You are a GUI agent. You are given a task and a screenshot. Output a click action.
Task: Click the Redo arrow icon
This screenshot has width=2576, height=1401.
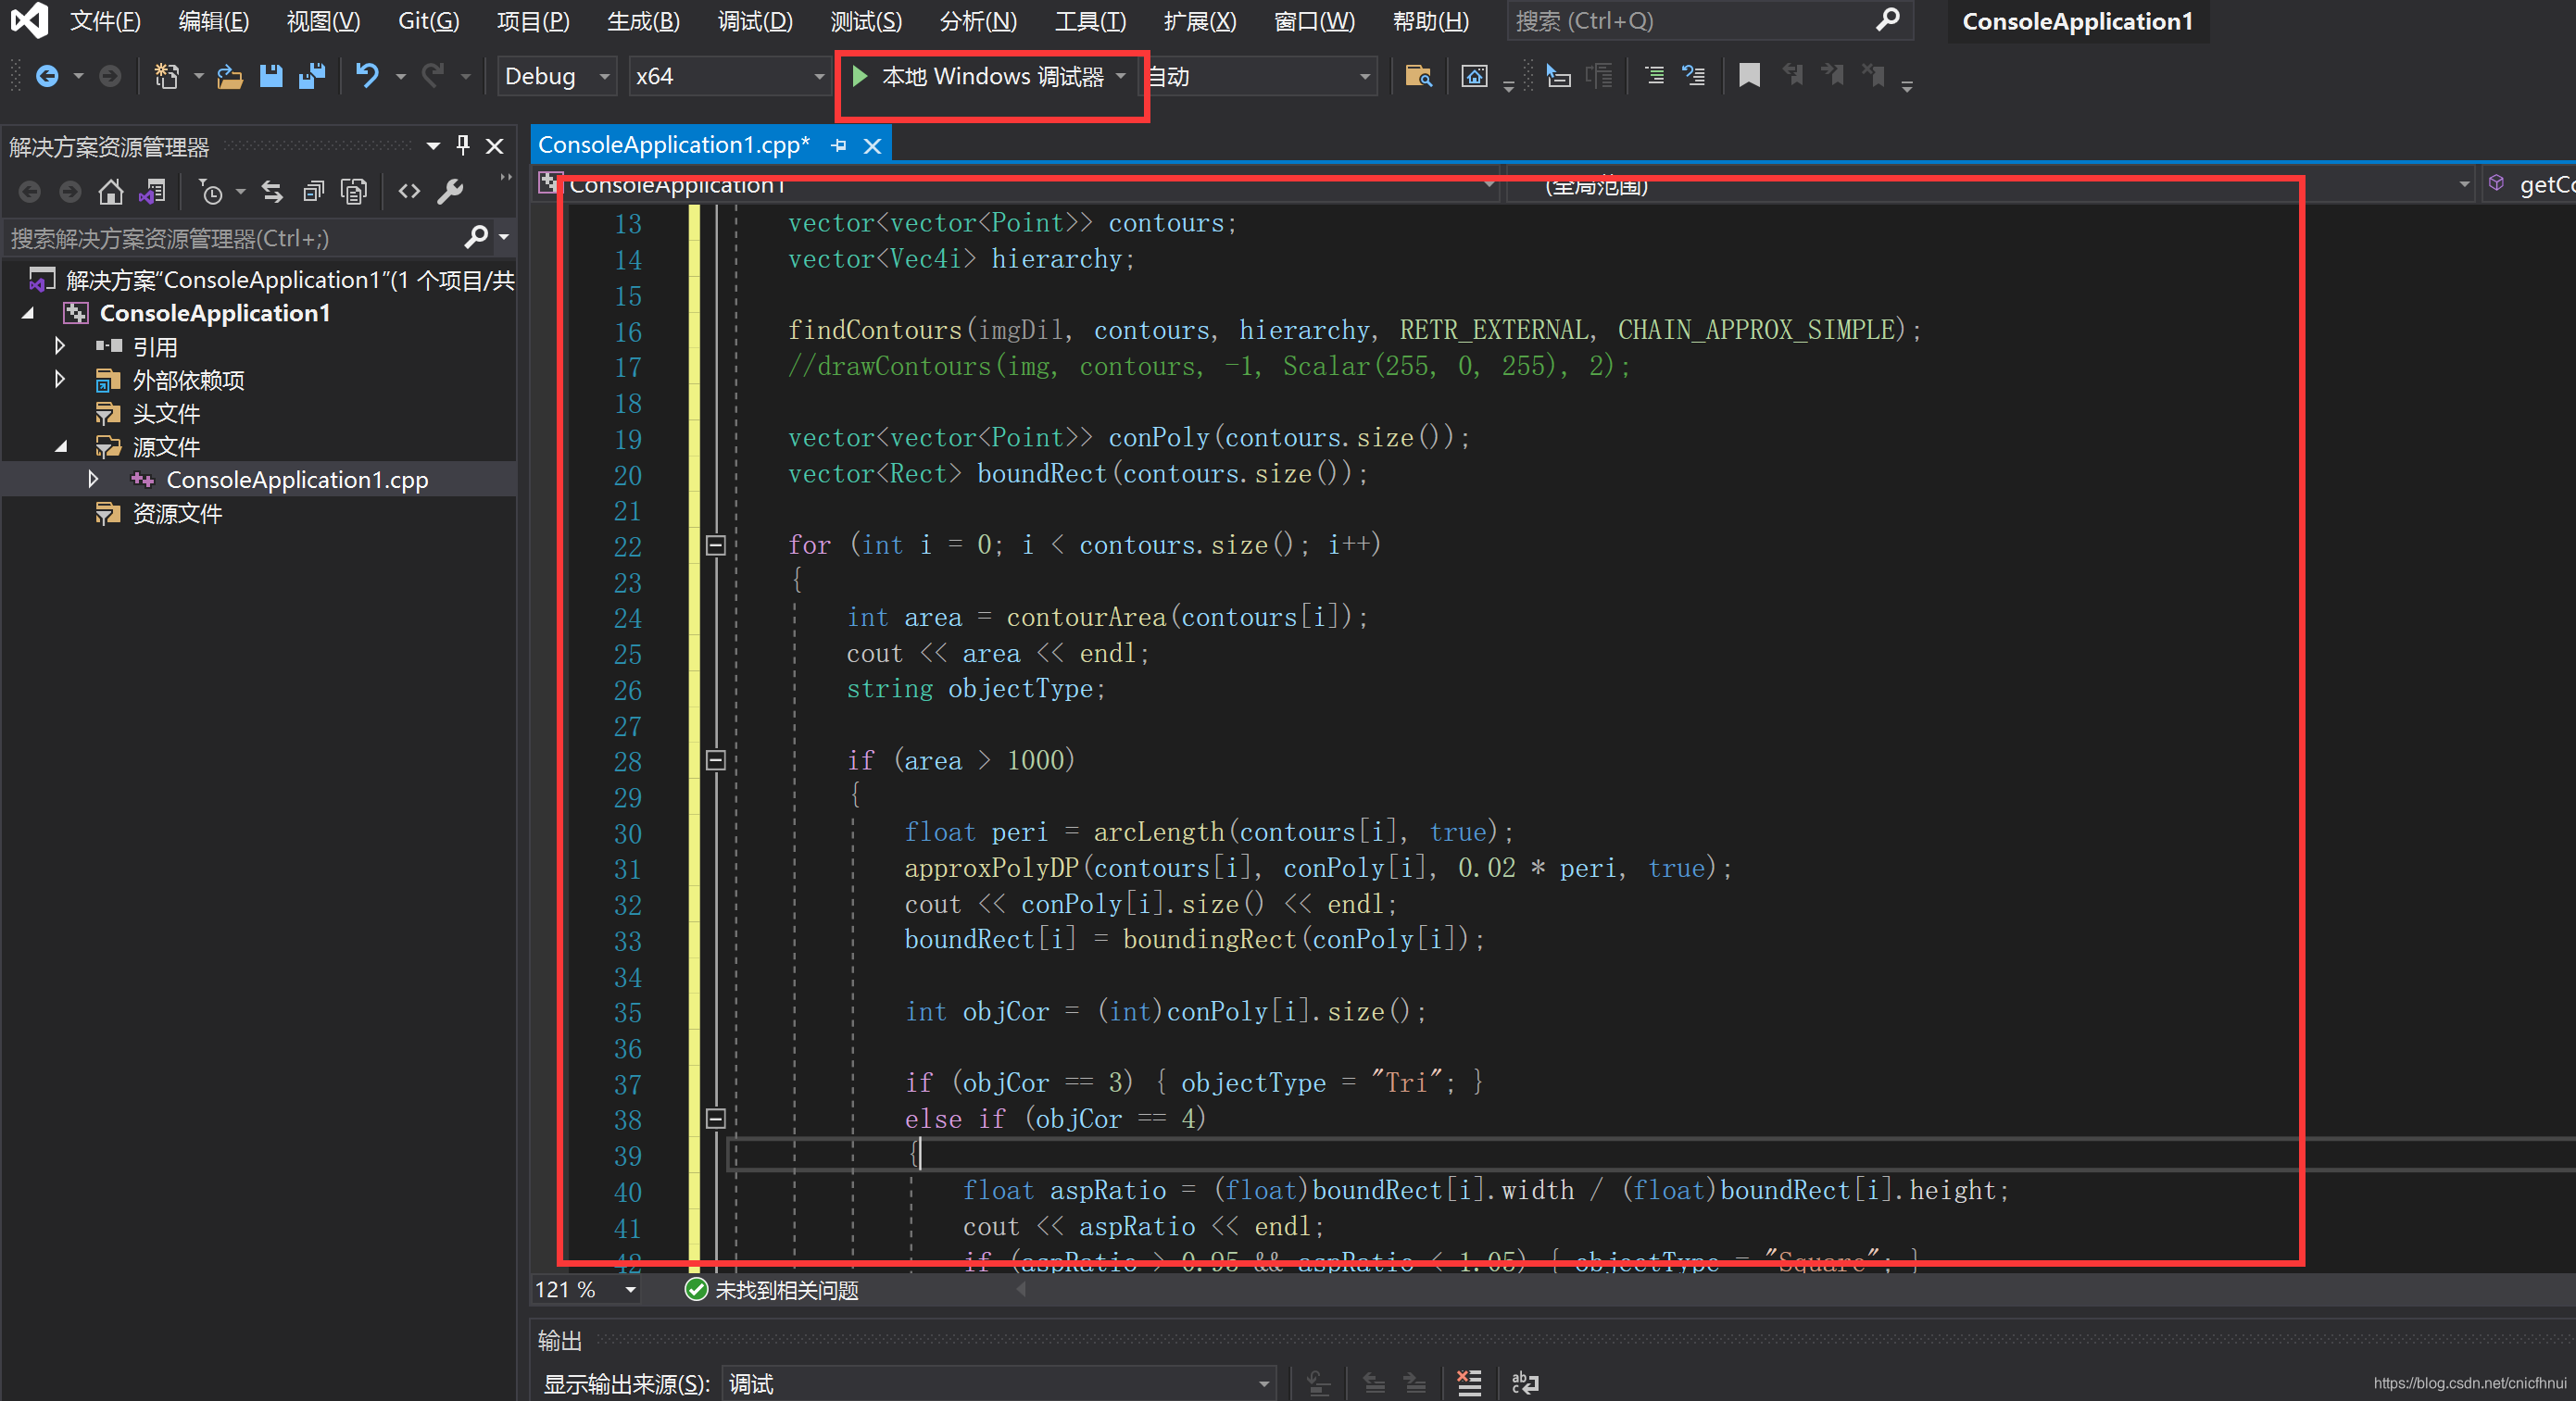(x=432, y=76)
